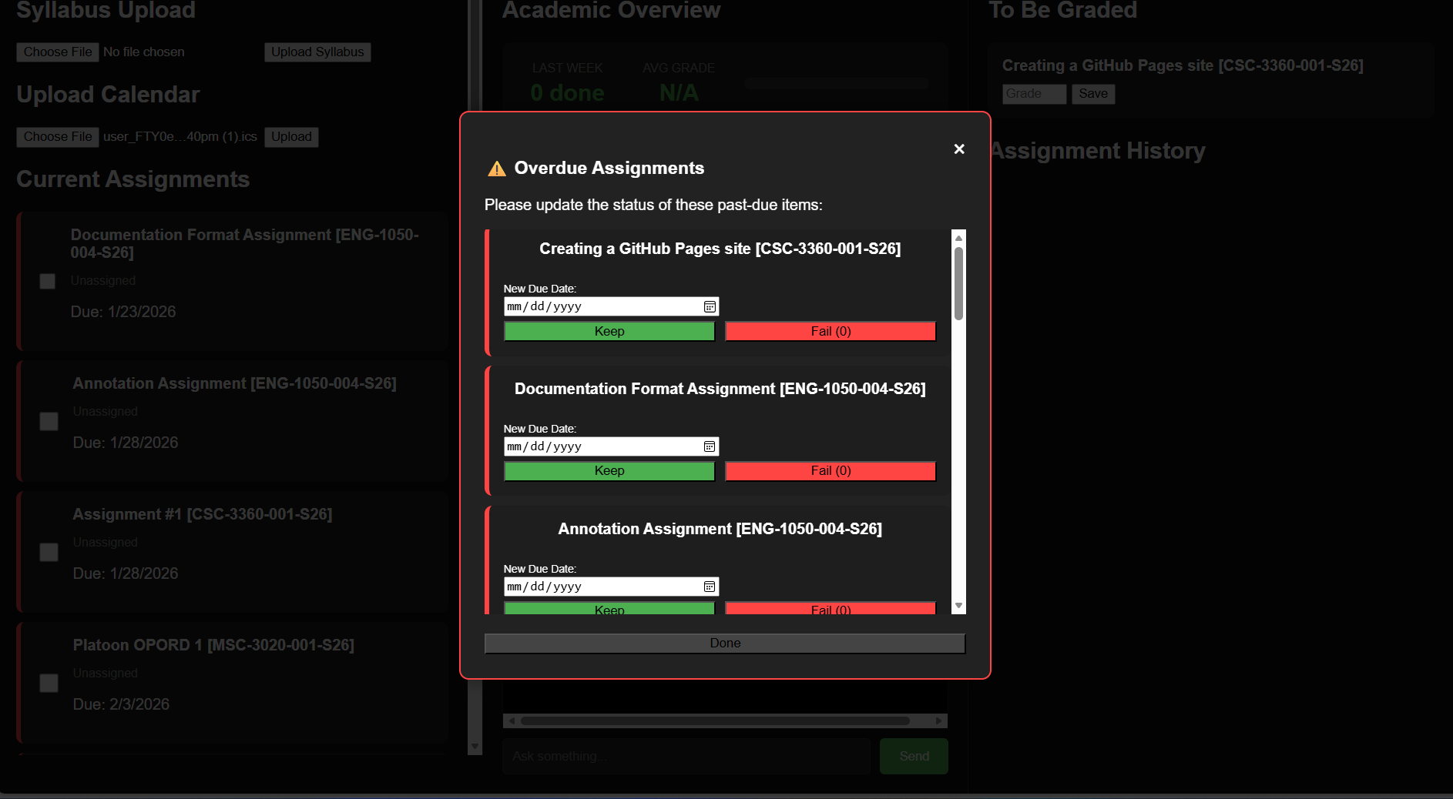Click the user_FTY0e...40pm (1).ics file name
The image size is (1453, 799).
[180, 137]
